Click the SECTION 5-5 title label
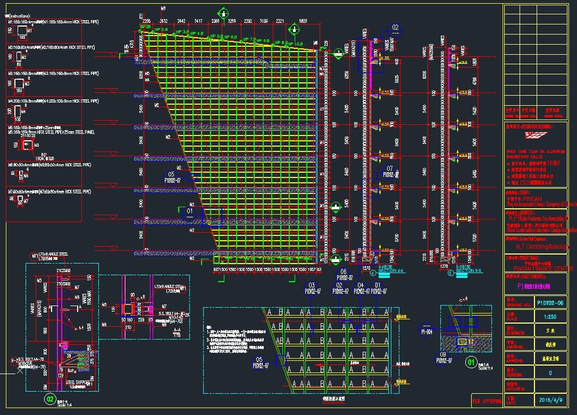Viewport: 577px width, 415px height. (x=470, y=272)
